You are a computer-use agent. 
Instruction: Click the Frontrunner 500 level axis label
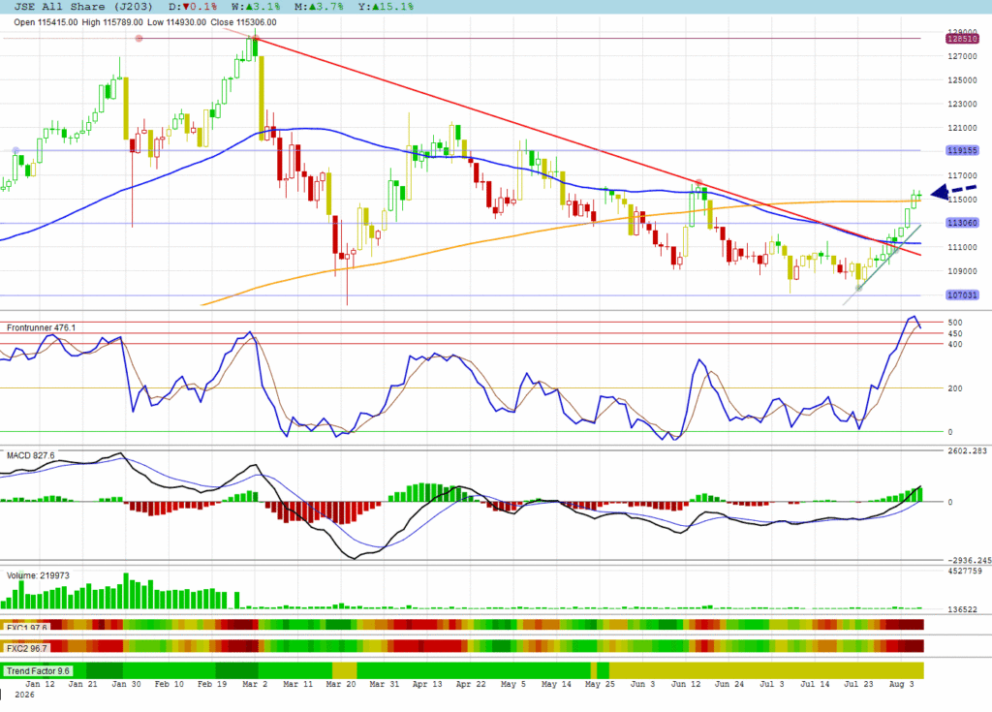coord(955,323)
